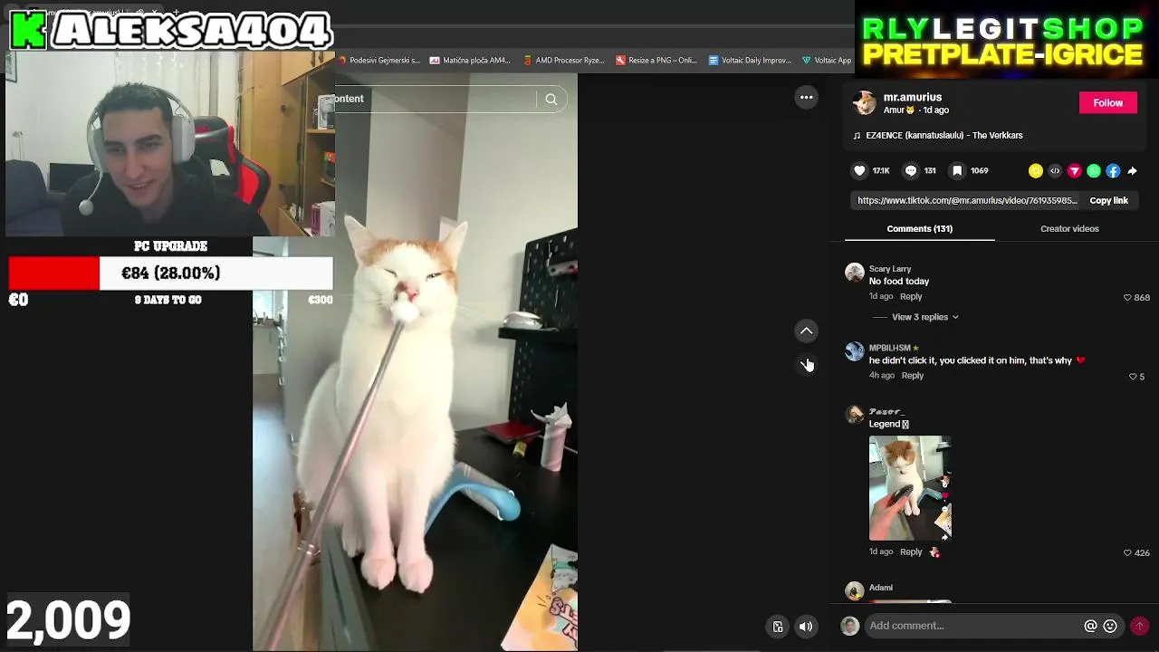
Task: Reply to MPBILHSM's comment
Action: point(912,376)
